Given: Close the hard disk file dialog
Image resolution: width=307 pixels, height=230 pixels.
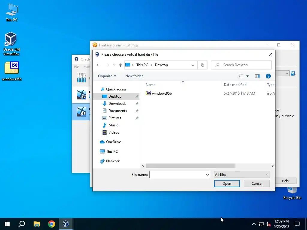Looking at the screenshot, I should 271,55.
